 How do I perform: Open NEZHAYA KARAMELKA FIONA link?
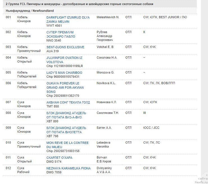point(68,168)
